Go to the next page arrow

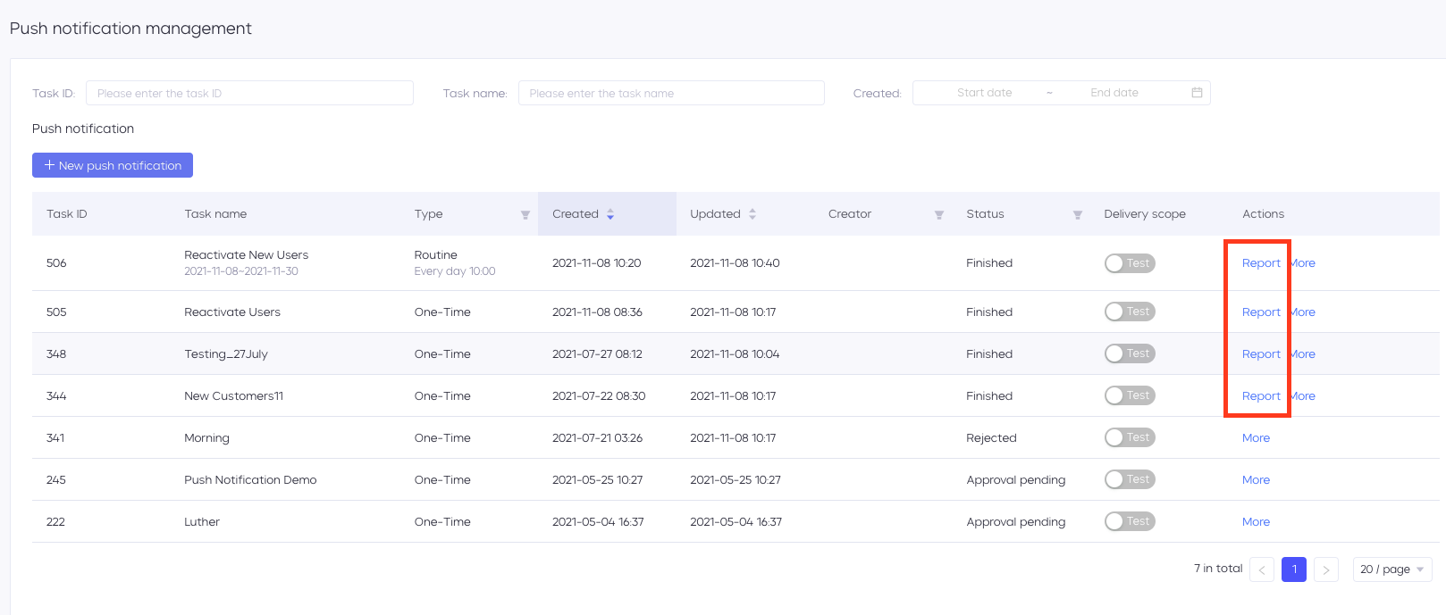(x=1326, y=569)
